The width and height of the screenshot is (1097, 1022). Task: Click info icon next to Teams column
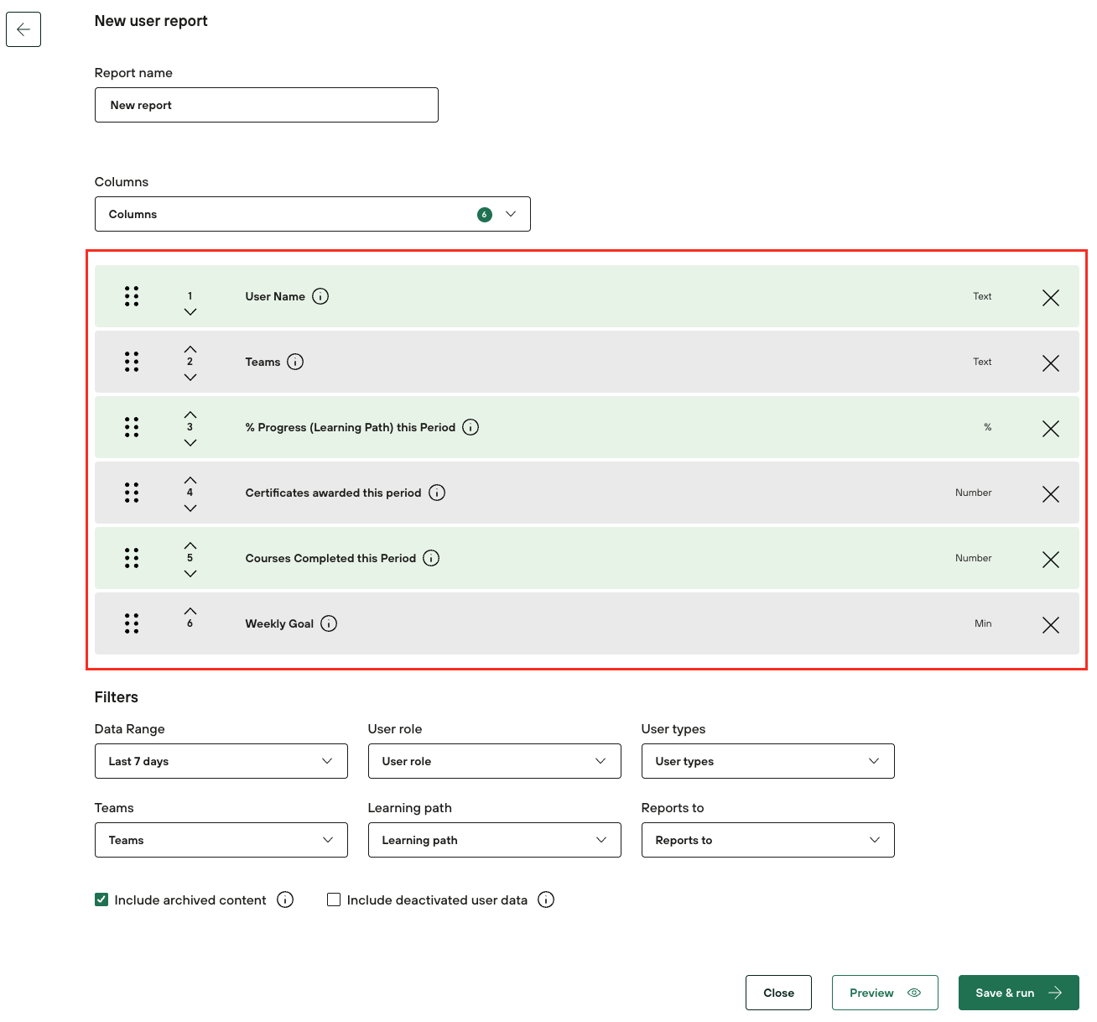point(295,362)
